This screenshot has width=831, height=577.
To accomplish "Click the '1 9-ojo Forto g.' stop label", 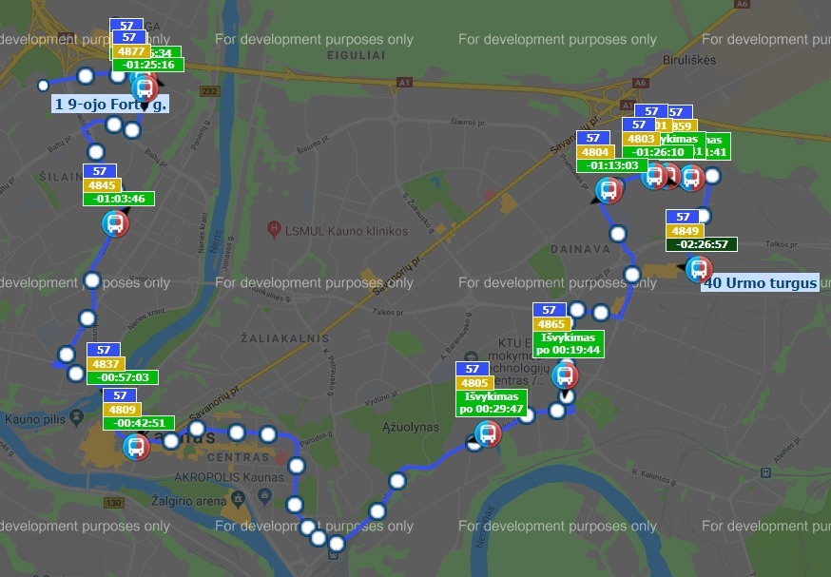I will (x=109, y=104).
